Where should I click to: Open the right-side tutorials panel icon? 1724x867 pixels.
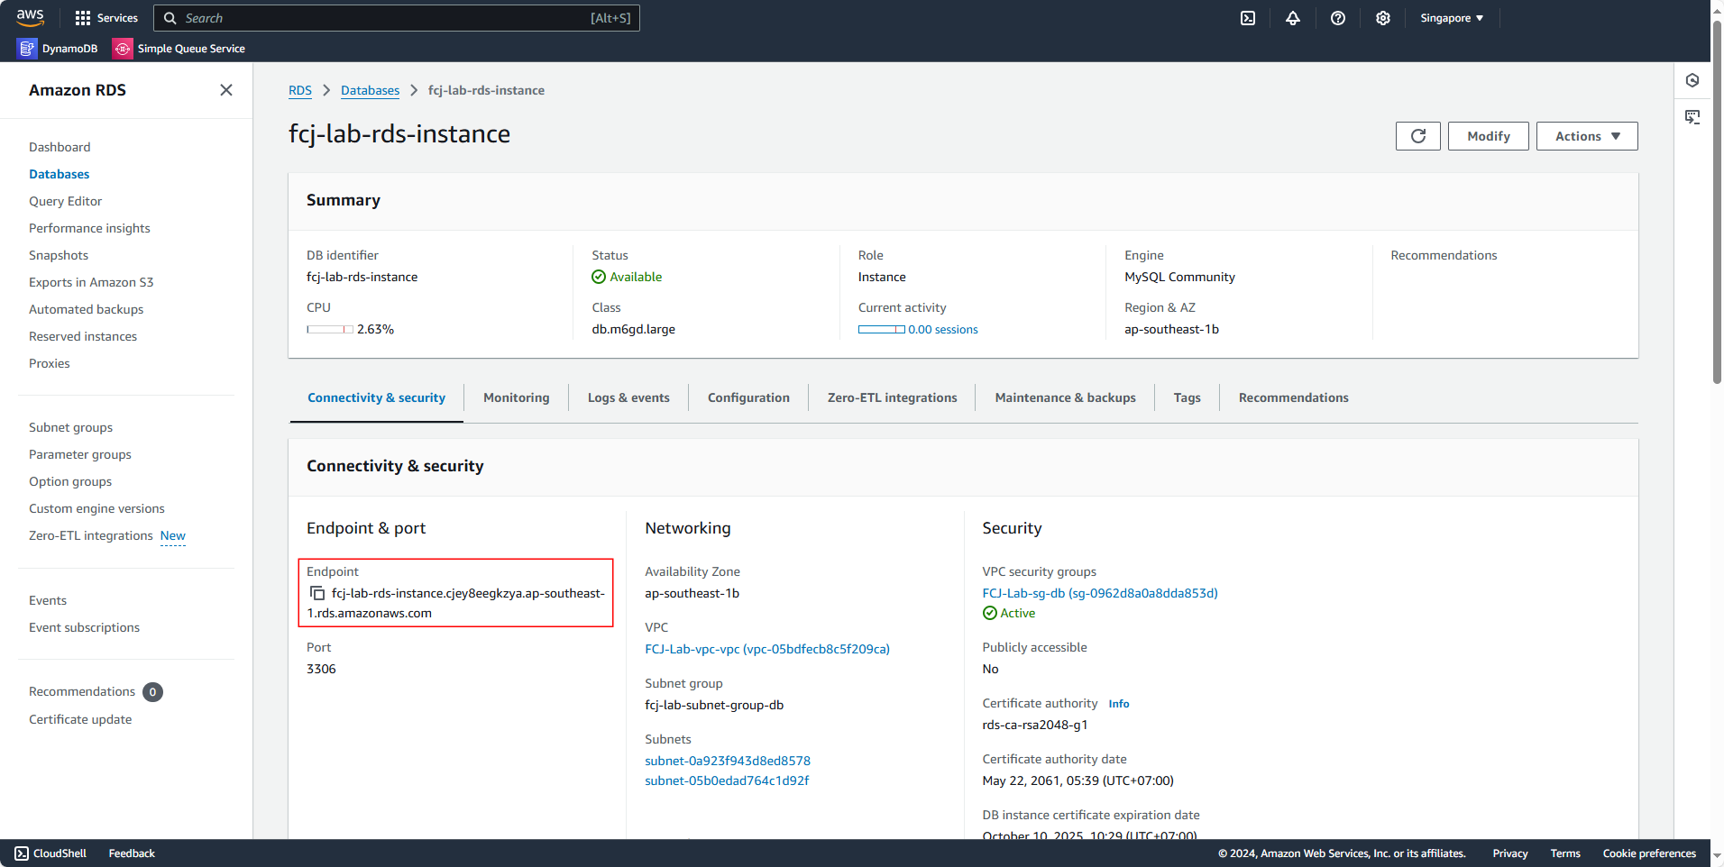pyautogui.click(x=1692, y=117)
